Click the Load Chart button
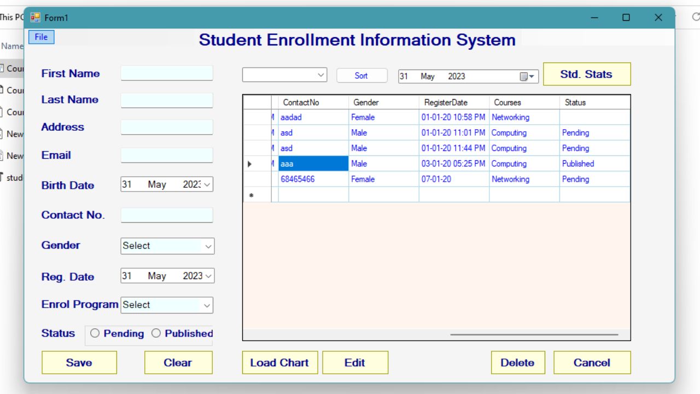Screen dimensions: 700x394 (279, 362)
